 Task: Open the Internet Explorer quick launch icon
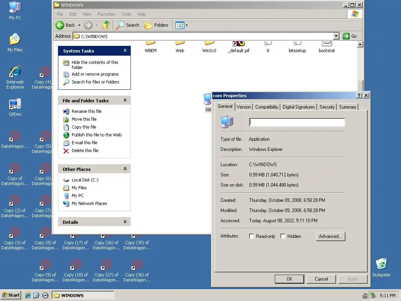[x=28, y=295]
